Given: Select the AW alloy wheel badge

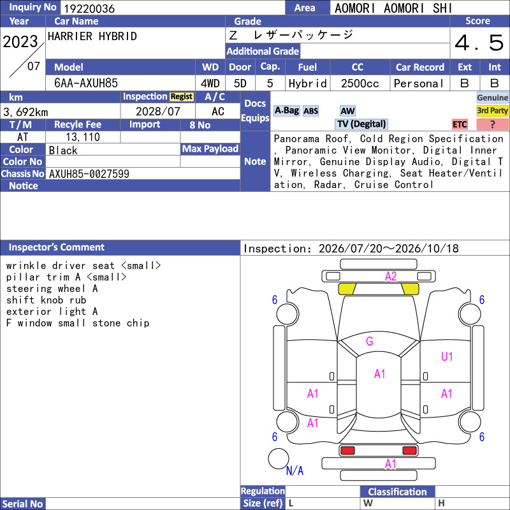Looking at the screenshot, I should tap(347, 111).
